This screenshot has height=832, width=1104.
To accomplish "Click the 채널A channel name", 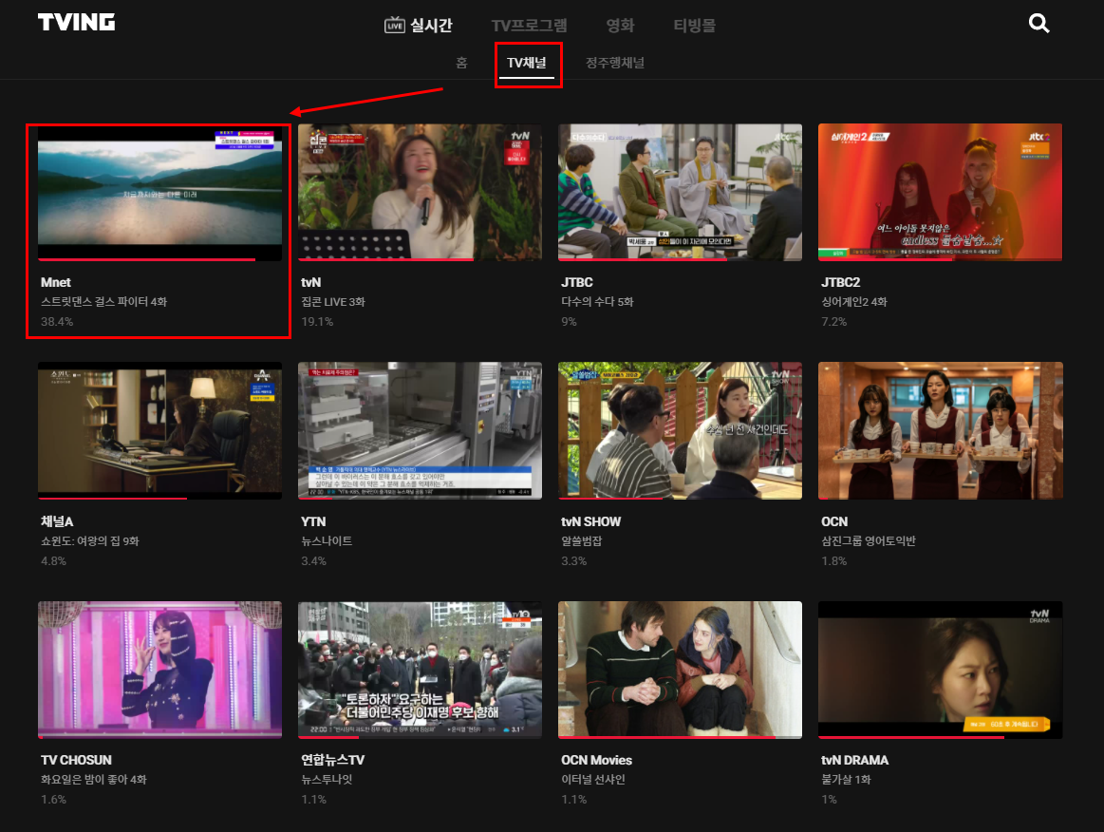I will (57, 521).
